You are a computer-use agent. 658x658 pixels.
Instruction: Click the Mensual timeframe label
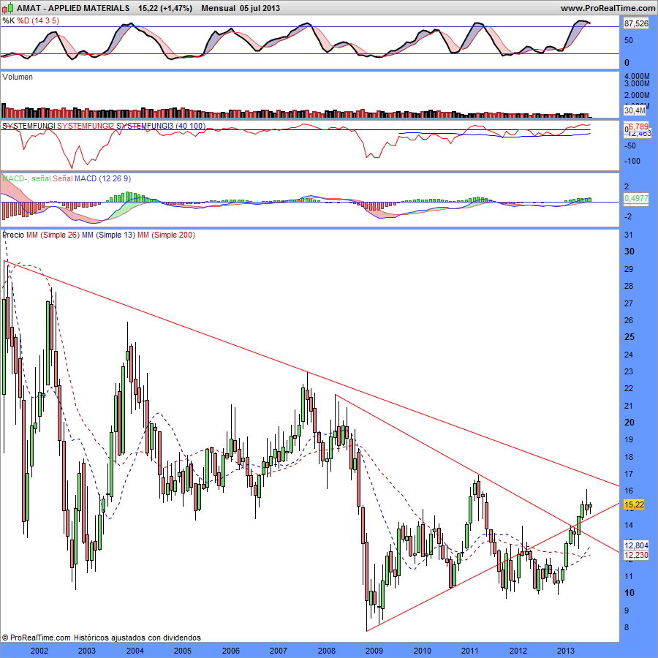tap(218, 8)
